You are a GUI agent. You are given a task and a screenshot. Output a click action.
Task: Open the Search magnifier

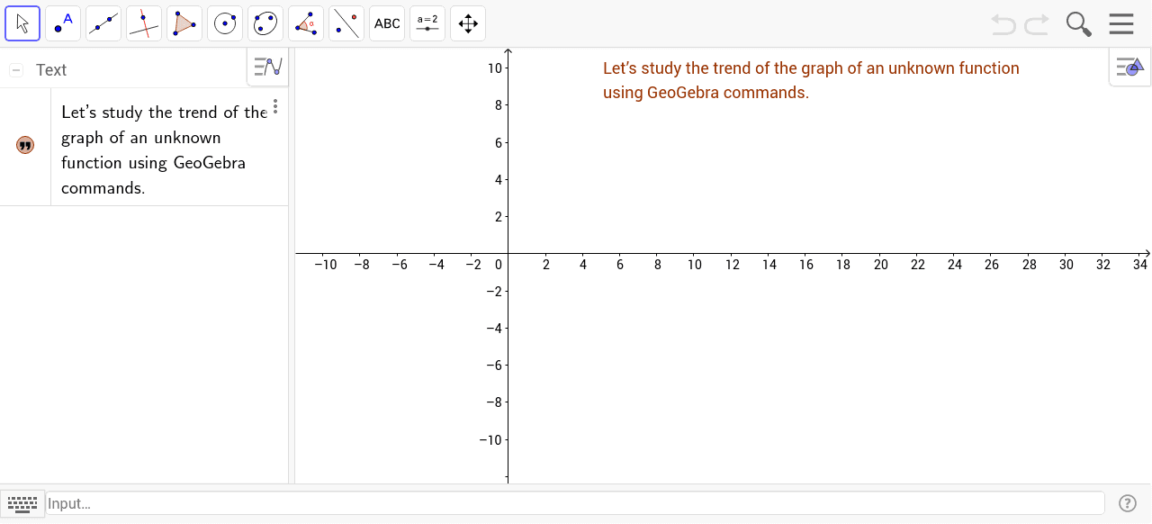[x=1079, y=24]
